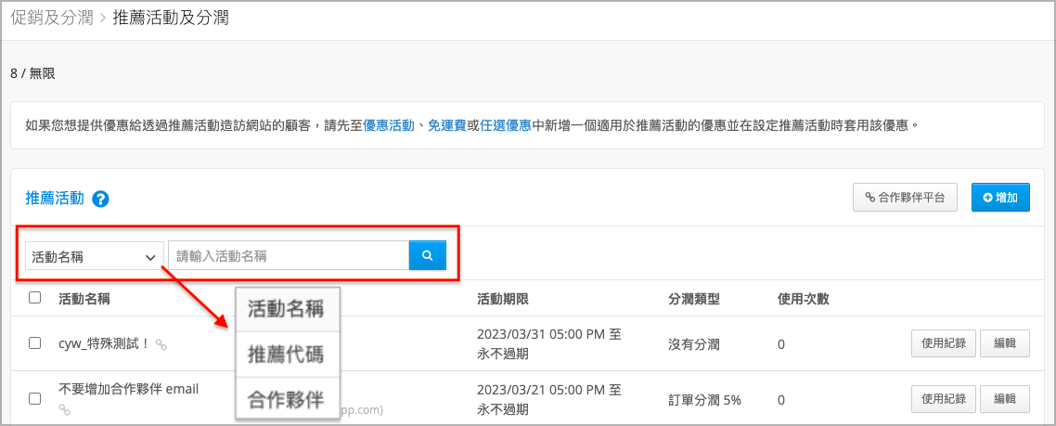Viewport: 1056px width, 426px height.
Task: Follow the 免運費 link
Action: tap(447, 125)
